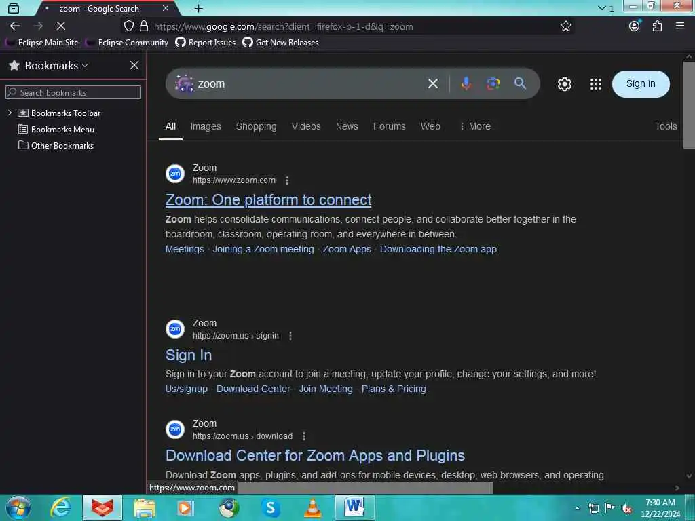Close the zoom - Google Search tab

coord(166,8)
